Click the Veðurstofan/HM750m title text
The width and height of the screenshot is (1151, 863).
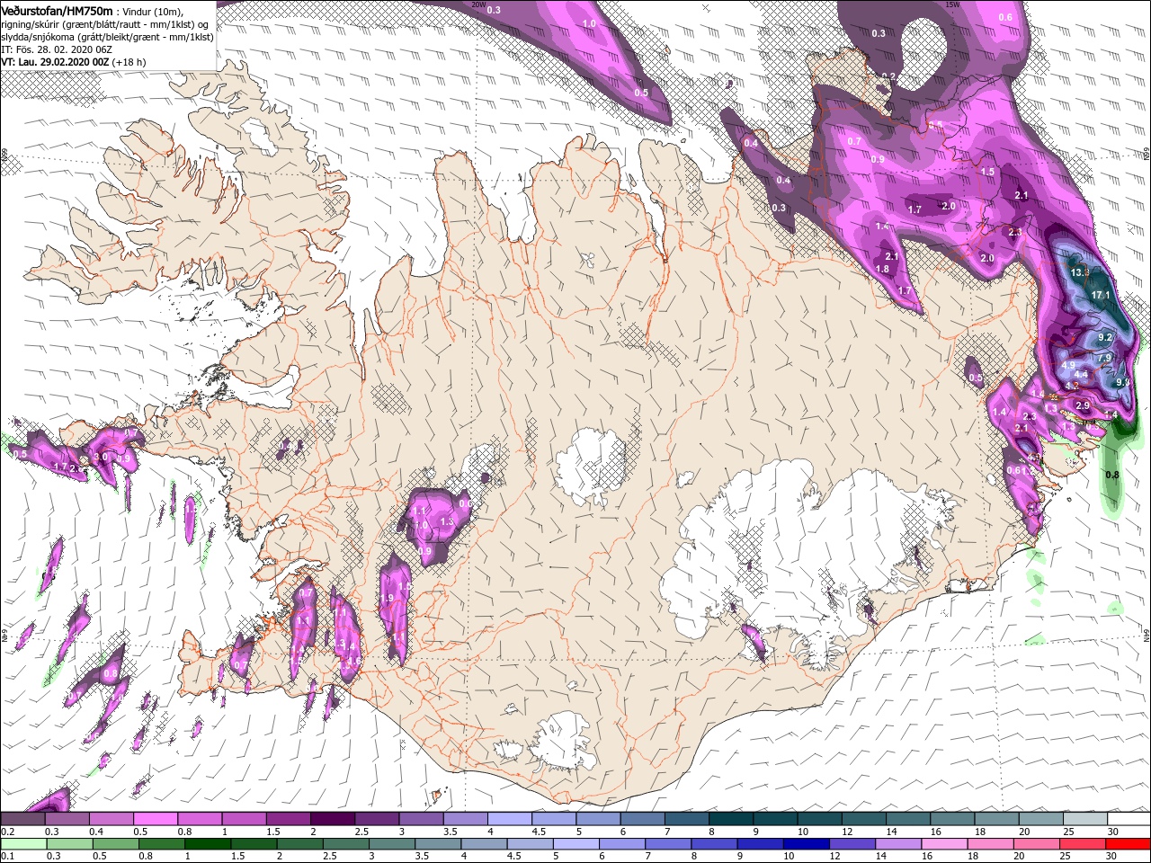57,10
